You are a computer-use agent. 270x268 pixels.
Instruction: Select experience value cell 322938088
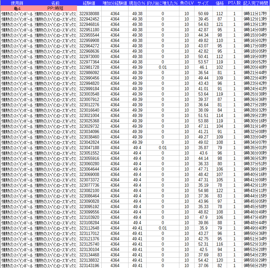[89, 14]
